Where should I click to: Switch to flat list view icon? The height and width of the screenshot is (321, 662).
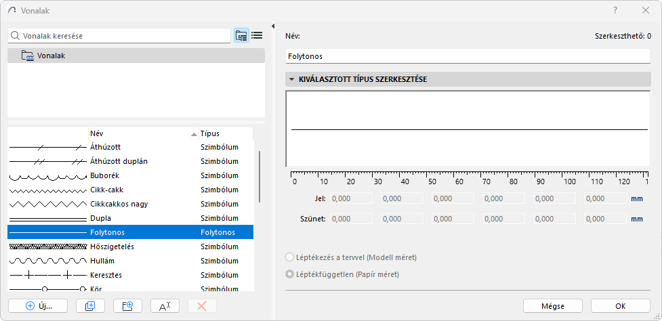click(x=257, y=36)
